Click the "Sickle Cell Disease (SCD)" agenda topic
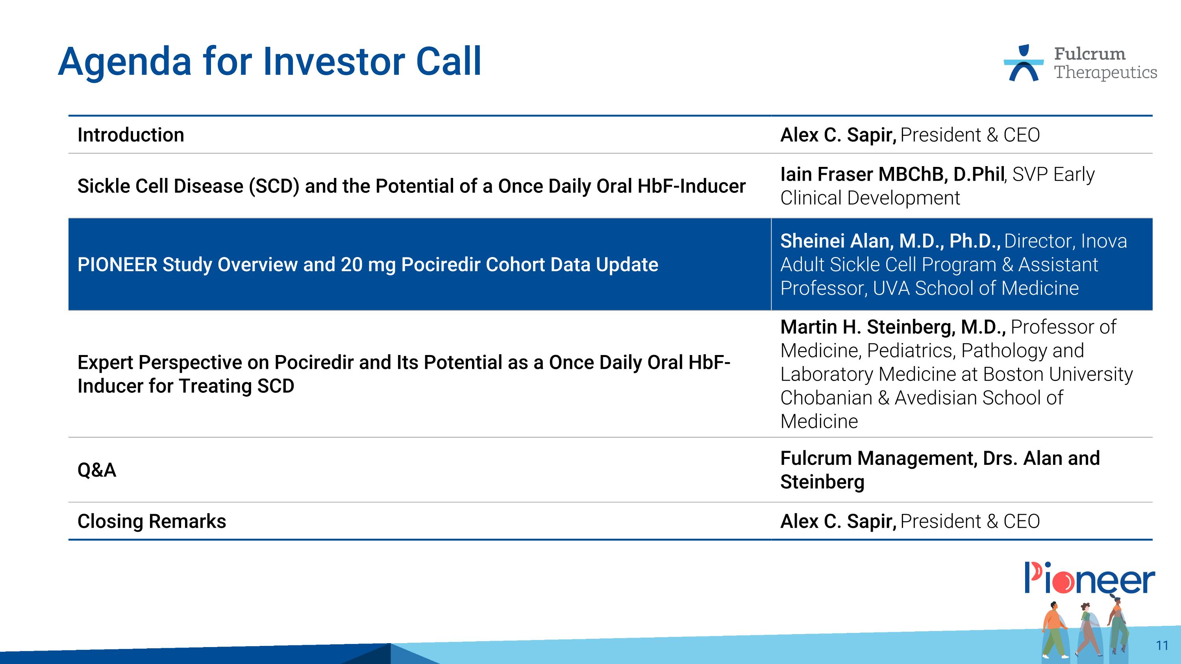 click(x=411, y=186)
